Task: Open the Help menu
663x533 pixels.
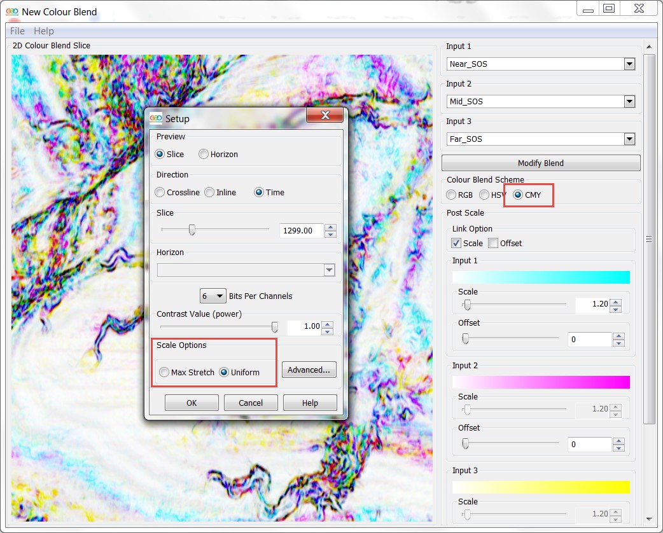Action: coord(43,31)
